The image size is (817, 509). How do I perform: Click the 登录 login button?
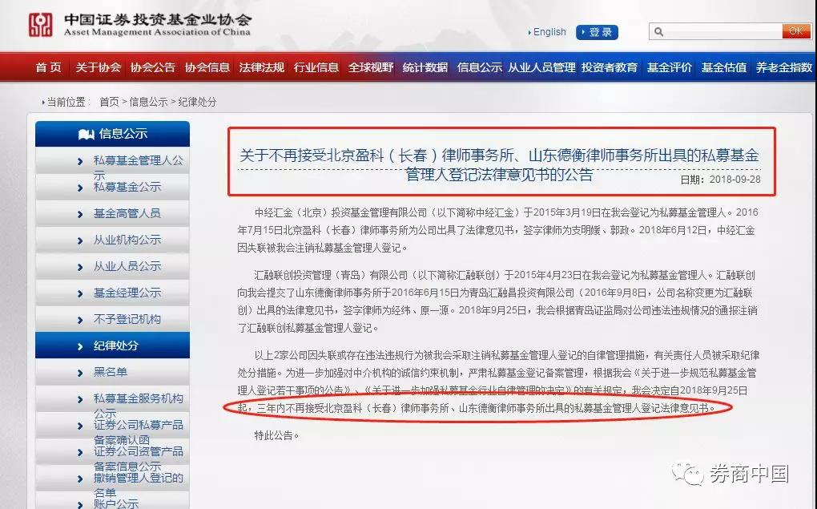[x=597, y=32]
